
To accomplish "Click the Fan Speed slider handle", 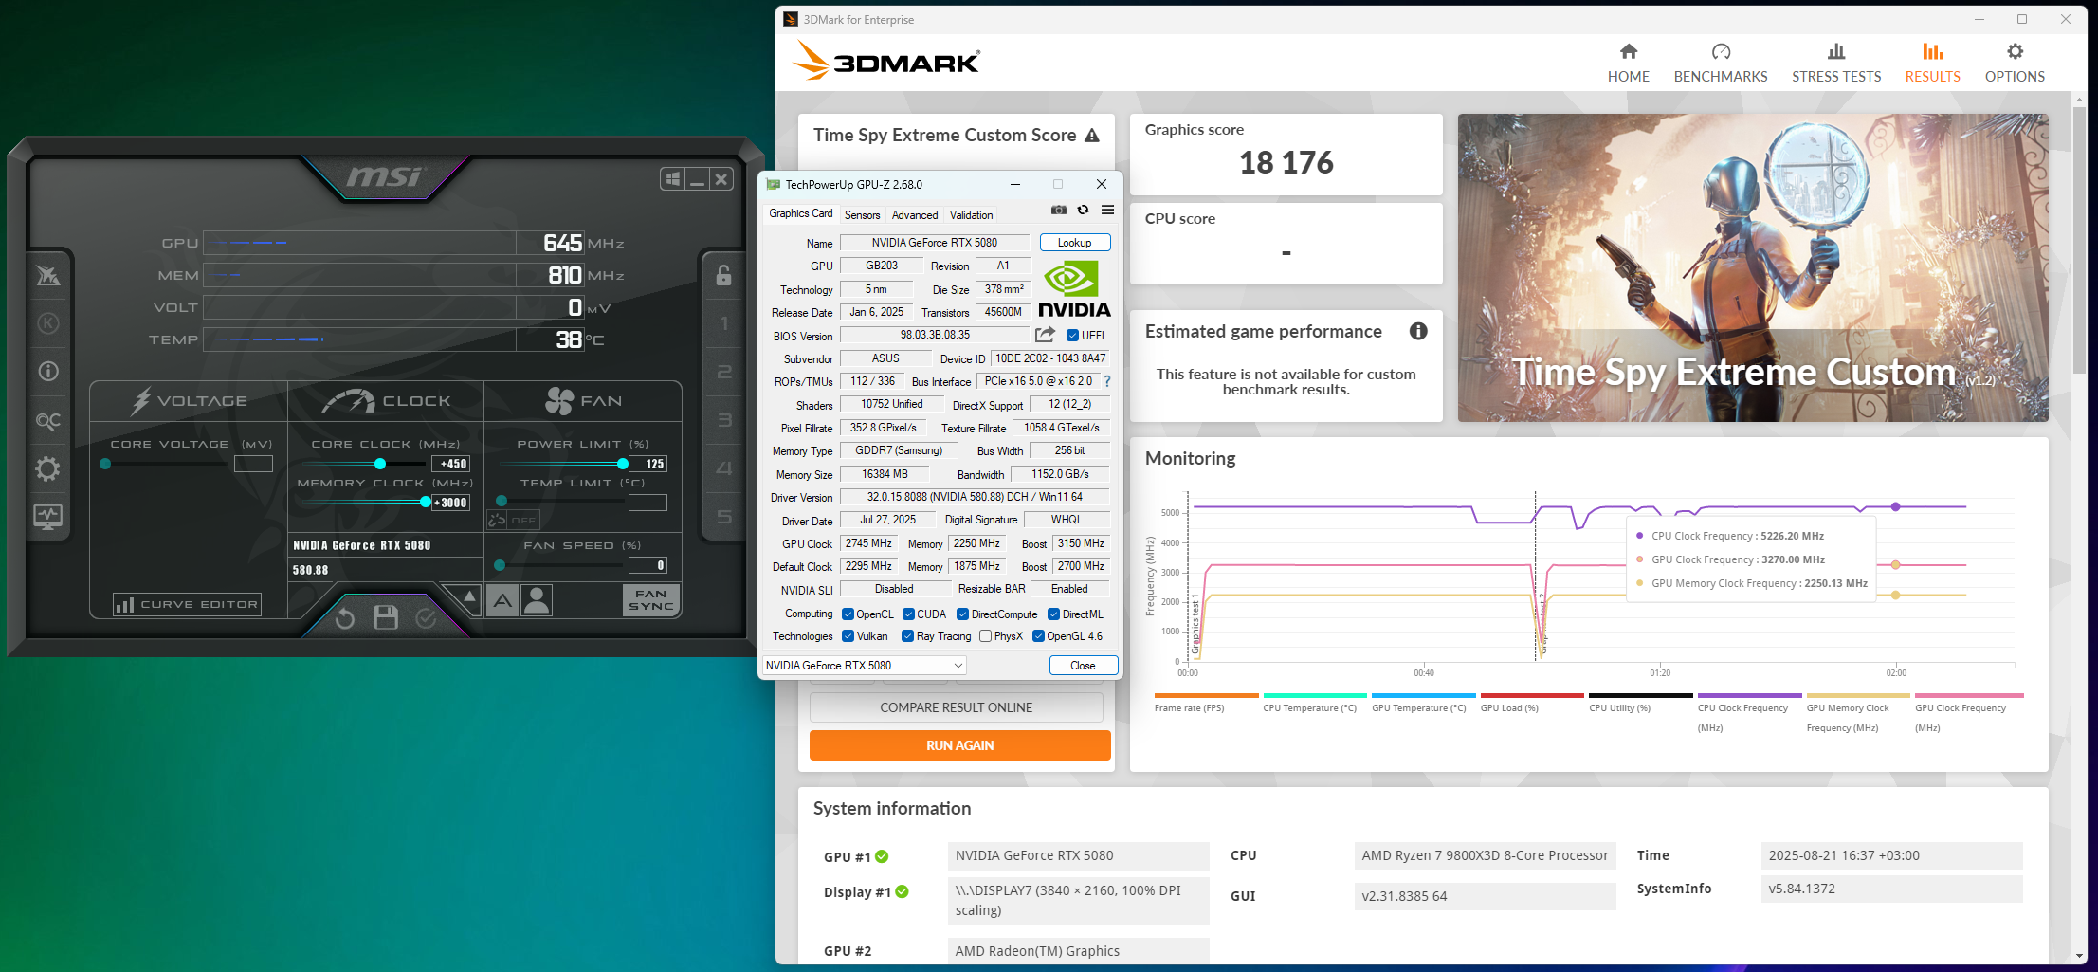I will point(500,565).
